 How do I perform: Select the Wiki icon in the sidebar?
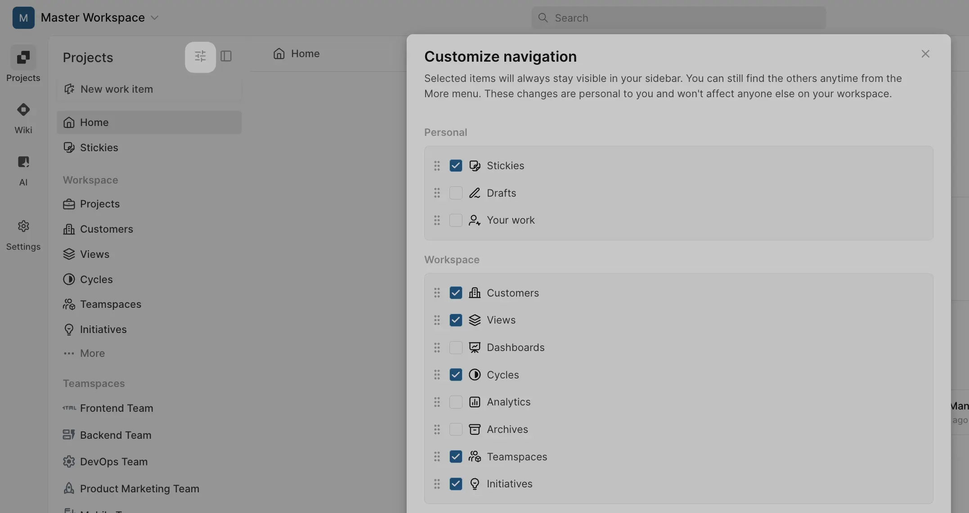(23, 117)
